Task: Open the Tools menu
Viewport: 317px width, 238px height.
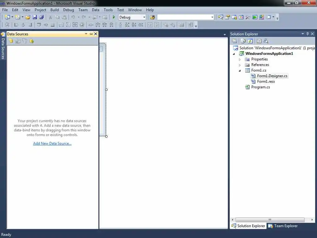Action: [x=108, y=10]
